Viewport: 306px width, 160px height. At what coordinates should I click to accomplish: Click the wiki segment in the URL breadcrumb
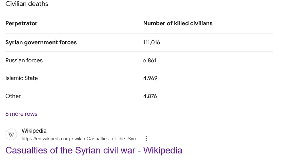coord(78,139)
